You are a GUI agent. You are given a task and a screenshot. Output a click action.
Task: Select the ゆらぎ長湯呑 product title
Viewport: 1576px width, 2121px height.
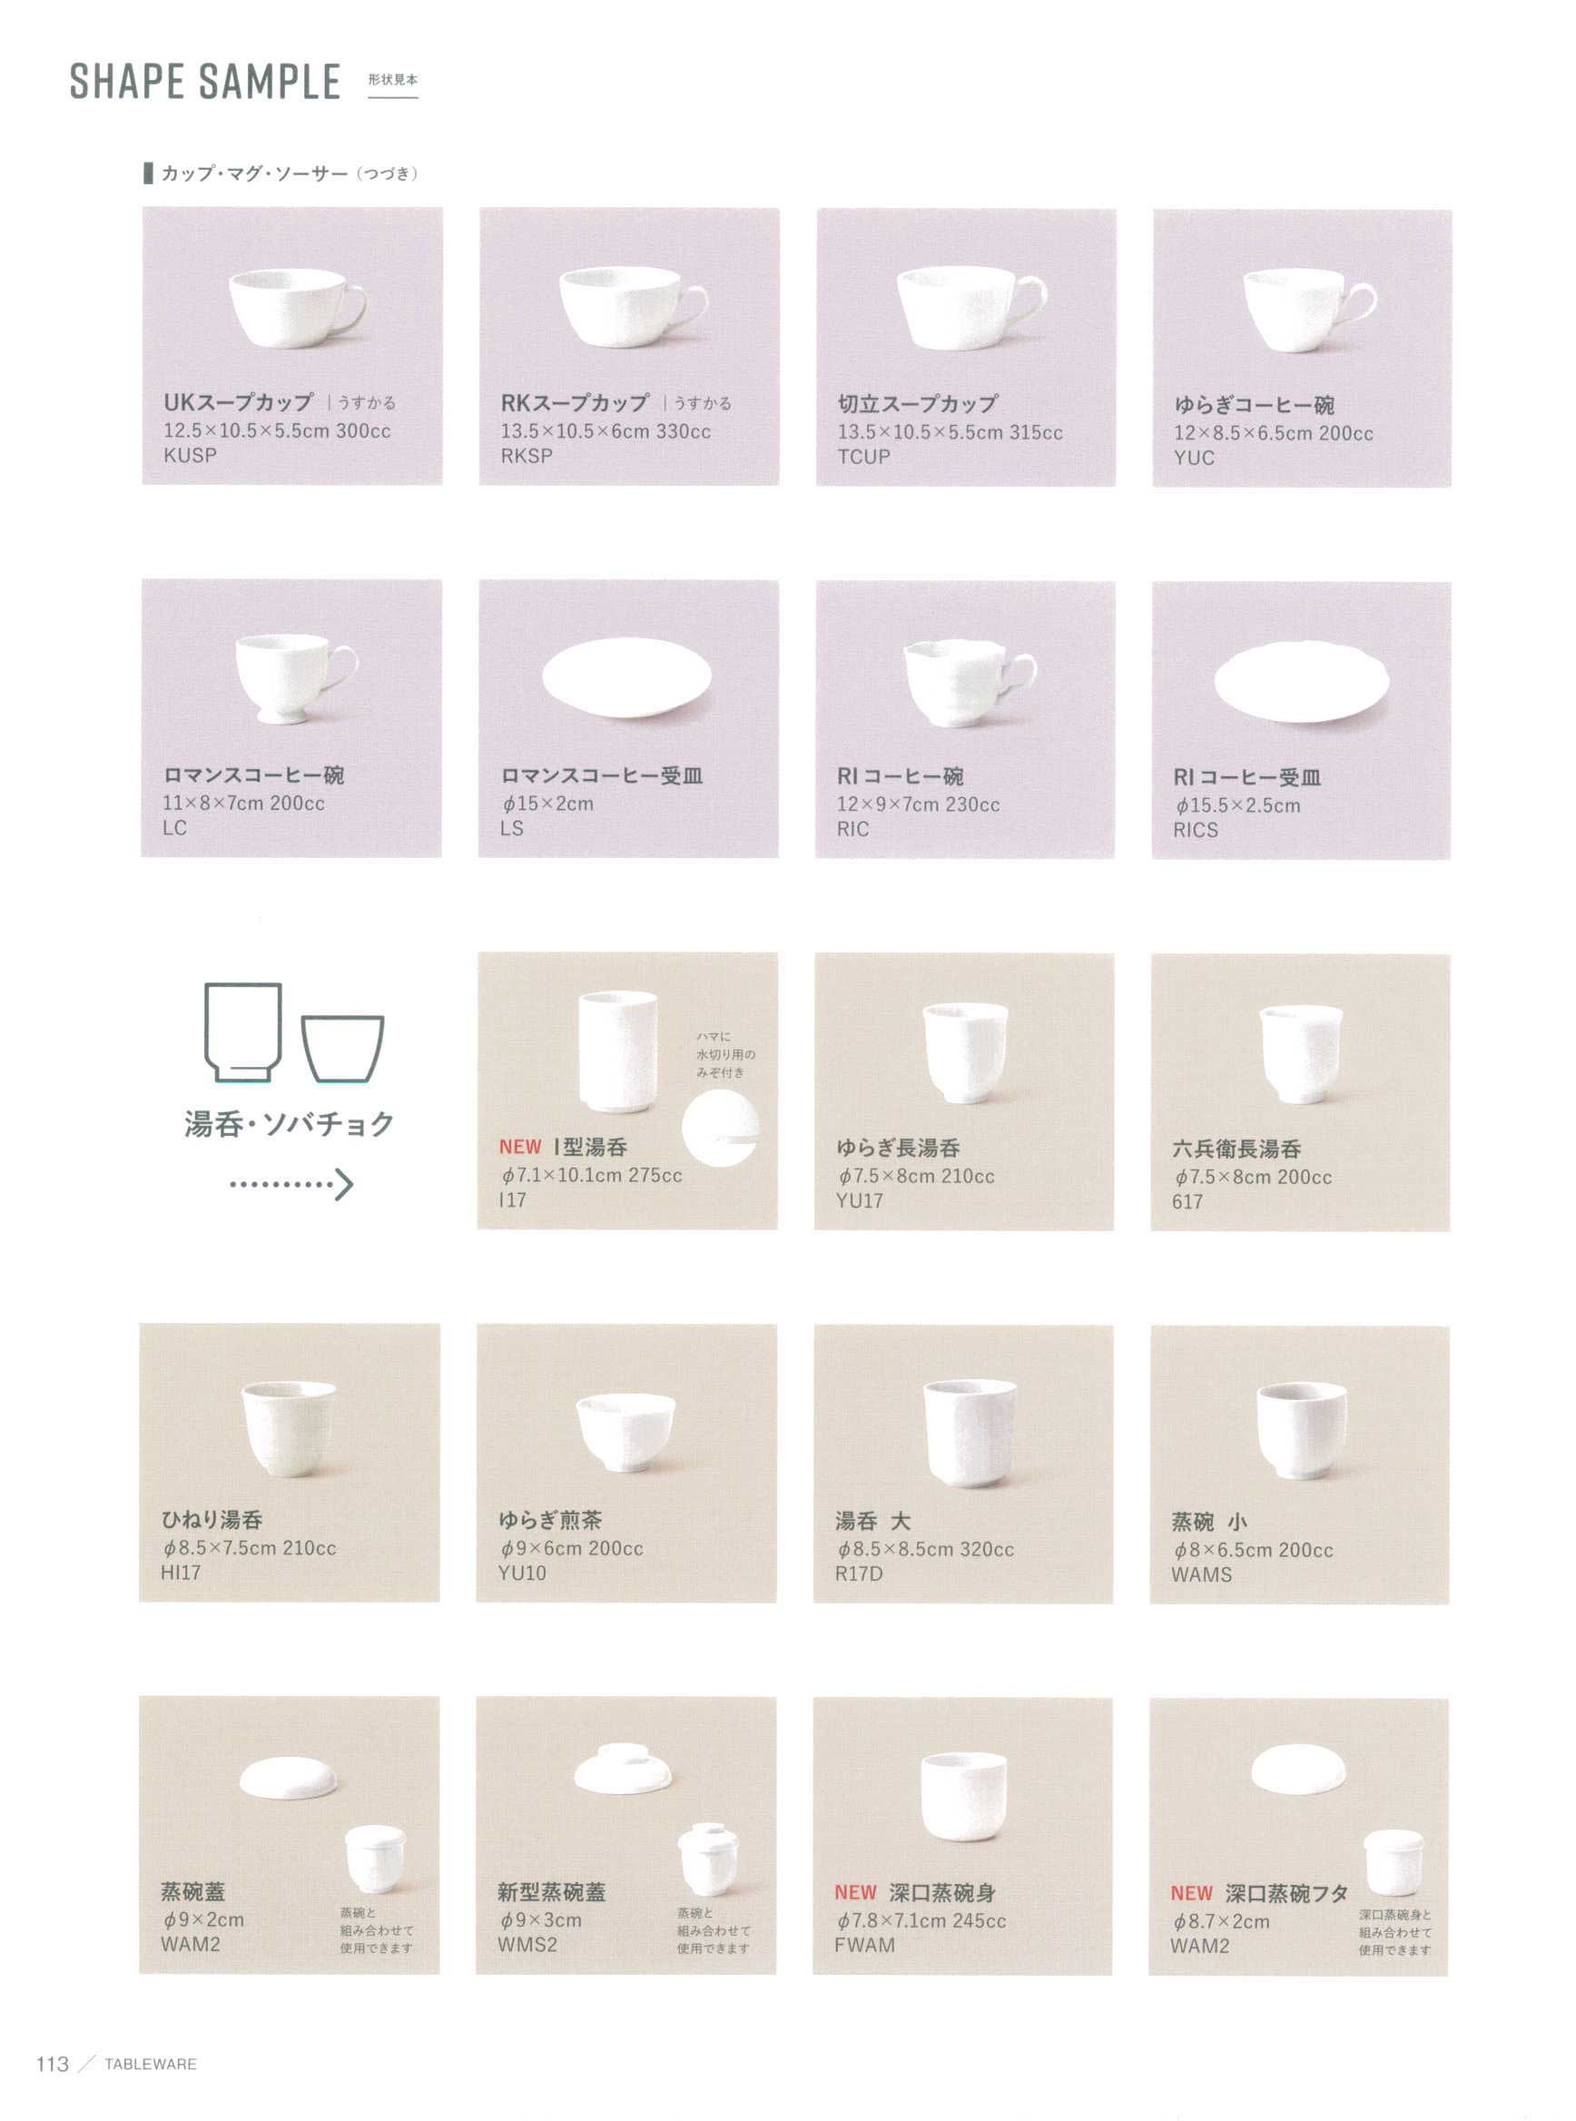(x=898, y=1148)
